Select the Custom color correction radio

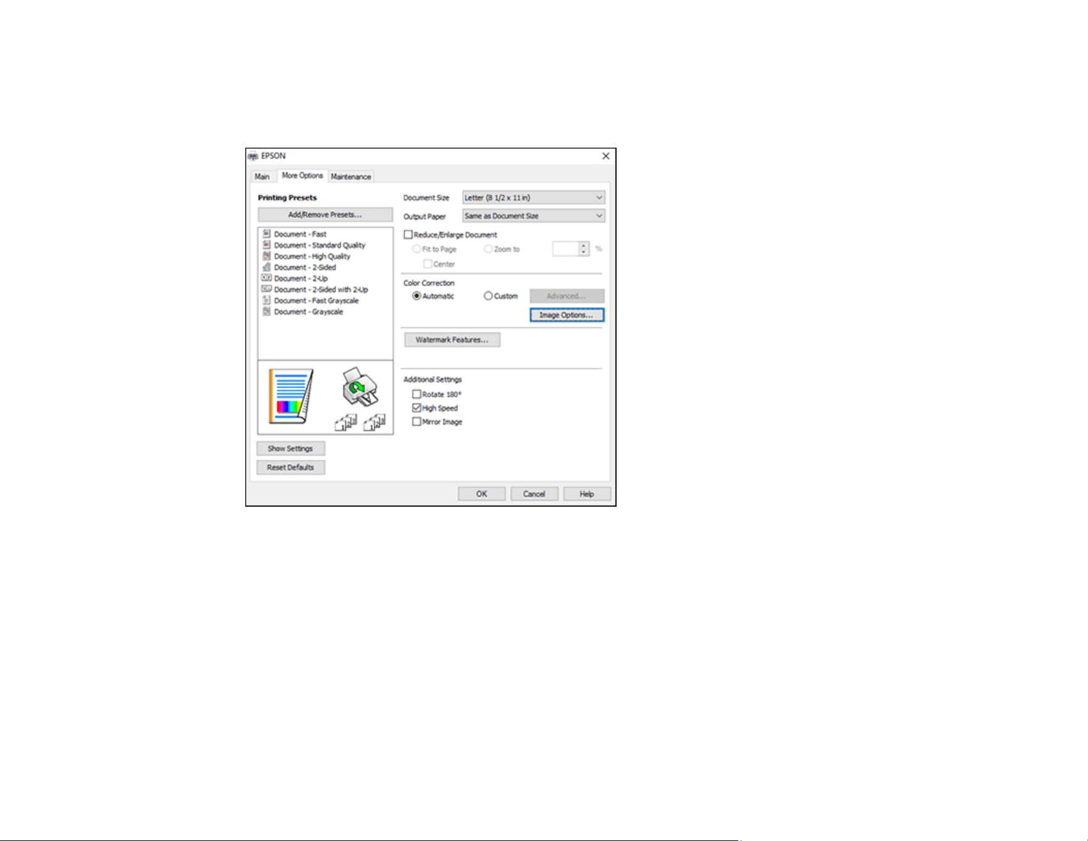(488, 296)
